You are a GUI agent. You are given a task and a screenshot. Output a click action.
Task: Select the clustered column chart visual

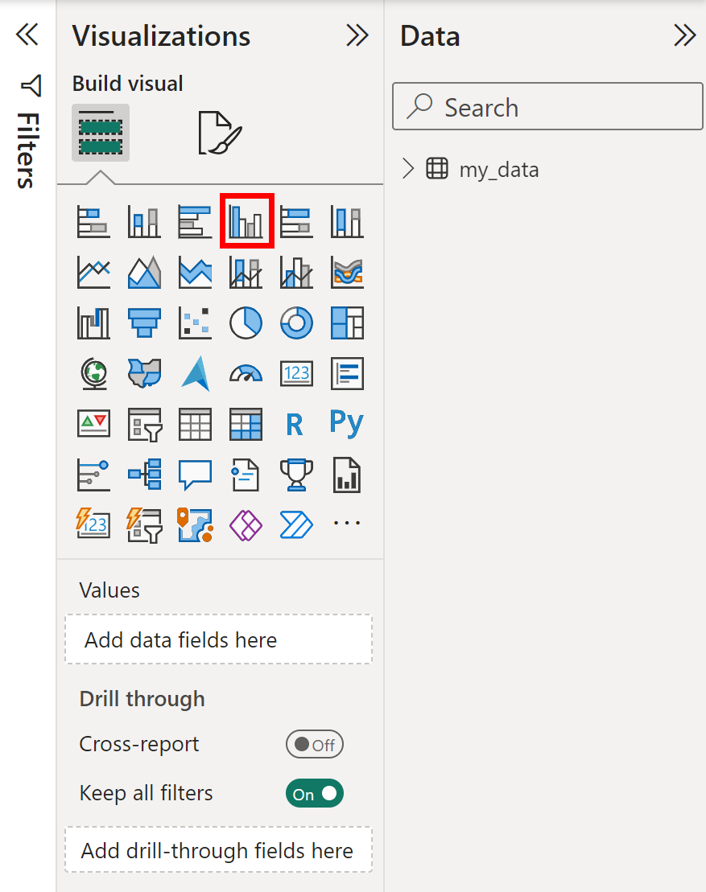(246, 220)
